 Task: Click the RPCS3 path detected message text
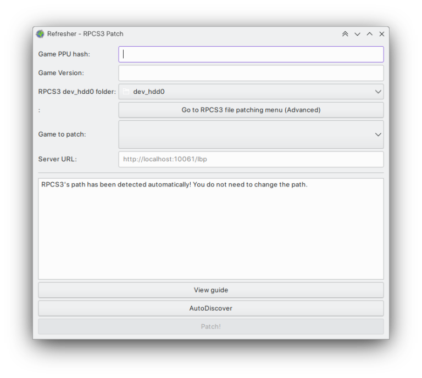[174, 184]
